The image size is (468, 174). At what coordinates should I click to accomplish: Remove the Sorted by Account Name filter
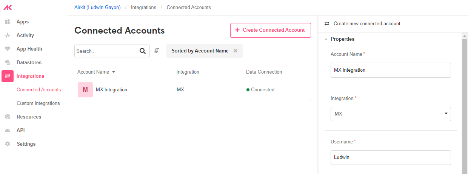tap(236, 51)
